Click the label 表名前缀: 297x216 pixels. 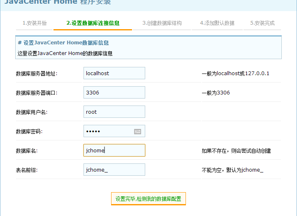click(27, 170)
